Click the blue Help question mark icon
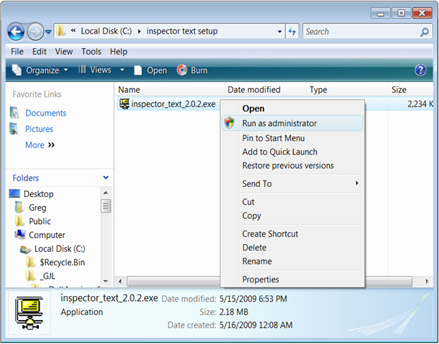 (421, 70)
